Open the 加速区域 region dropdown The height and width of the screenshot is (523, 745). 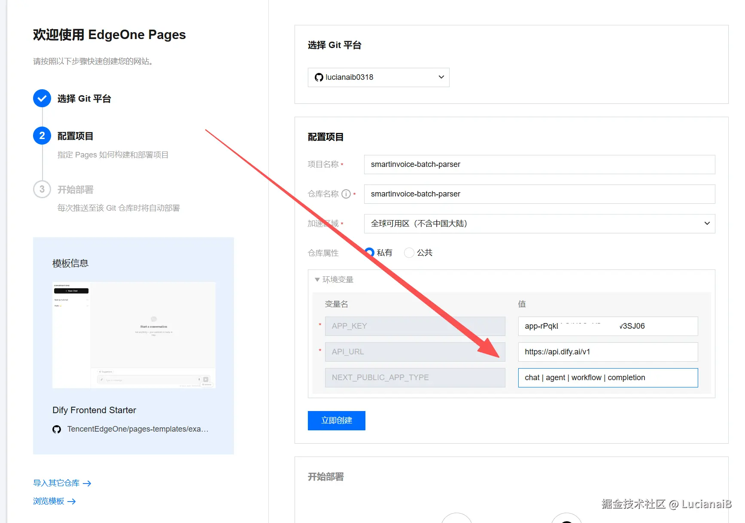tap(539, 224)
